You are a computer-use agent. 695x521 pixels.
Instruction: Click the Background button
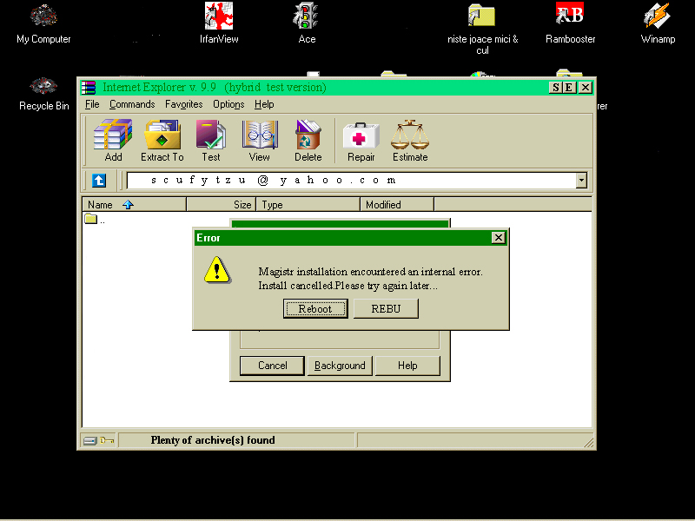point(340,366)
